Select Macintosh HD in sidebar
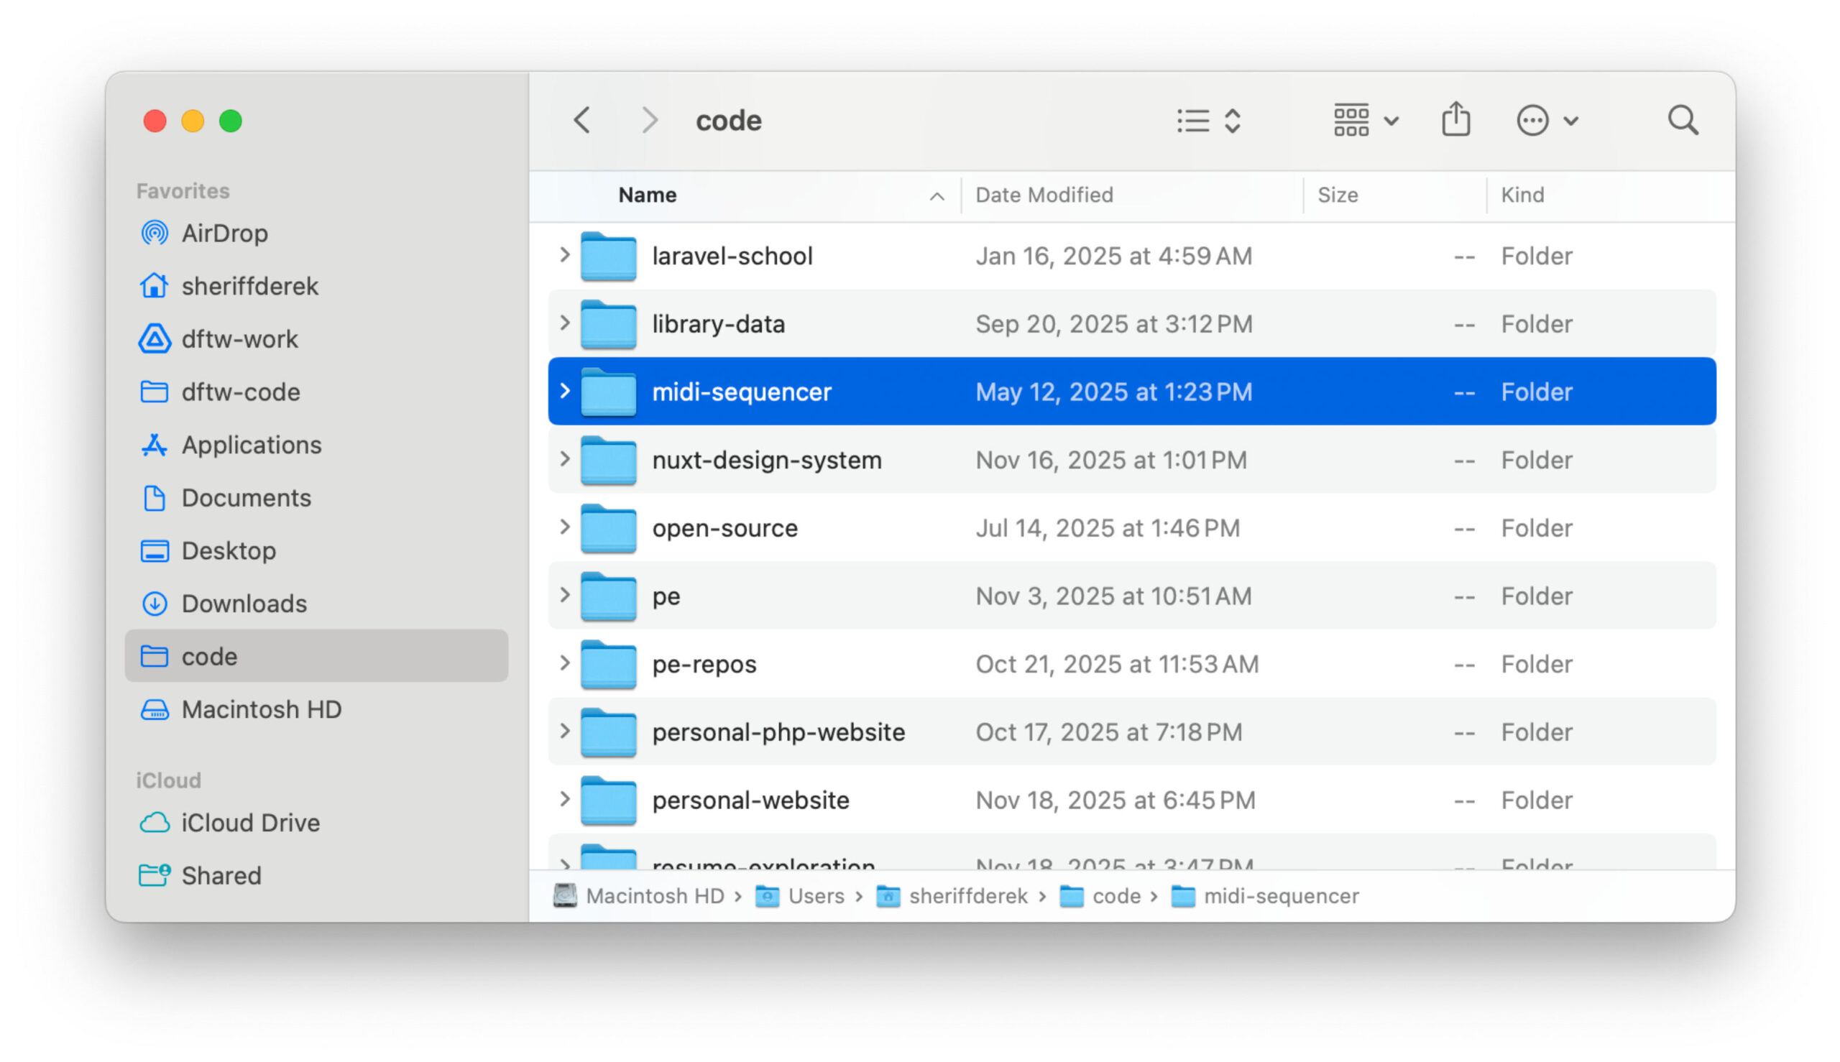Screen dimensions: 1840x1062 (x=260, y=710)
